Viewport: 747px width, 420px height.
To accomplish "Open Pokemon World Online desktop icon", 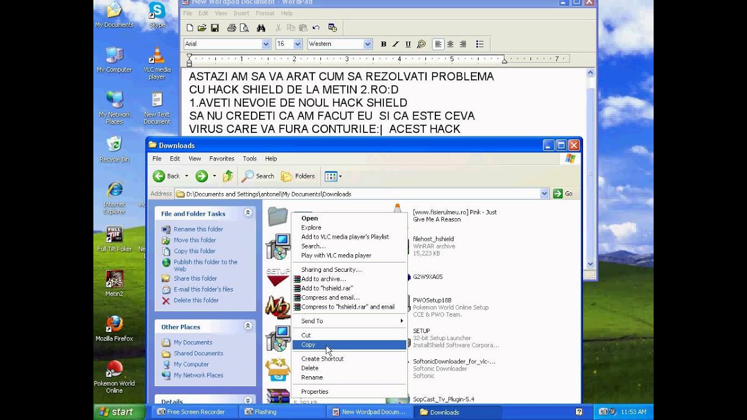I will tap(114, 377).
